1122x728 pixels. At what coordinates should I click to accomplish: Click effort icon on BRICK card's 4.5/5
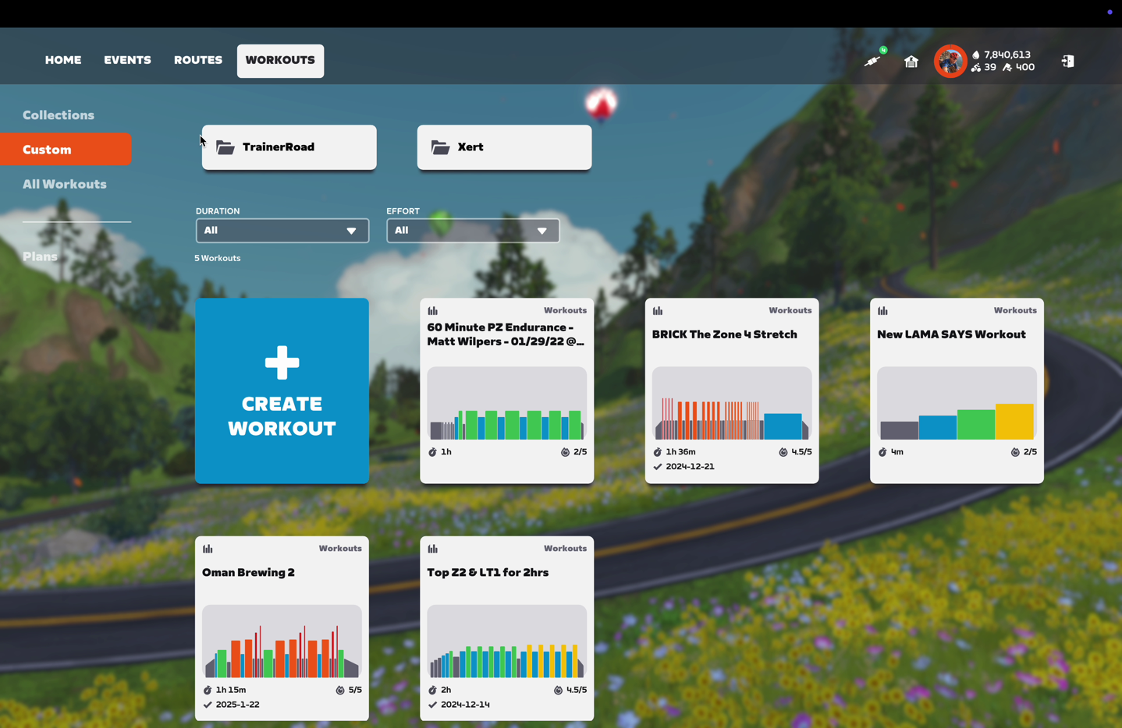click(783, 452)
